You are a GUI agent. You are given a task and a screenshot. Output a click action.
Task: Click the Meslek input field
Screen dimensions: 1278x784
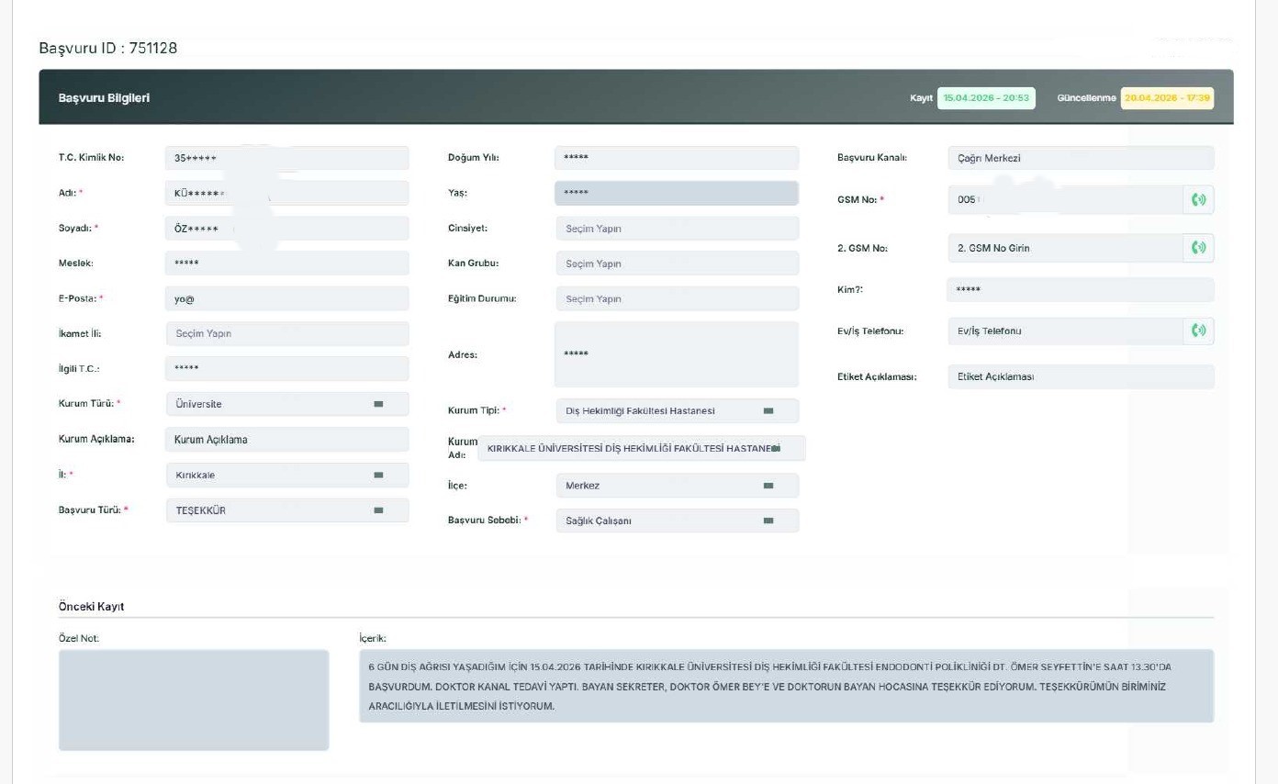pyautogui.click(x=287, y=263)
